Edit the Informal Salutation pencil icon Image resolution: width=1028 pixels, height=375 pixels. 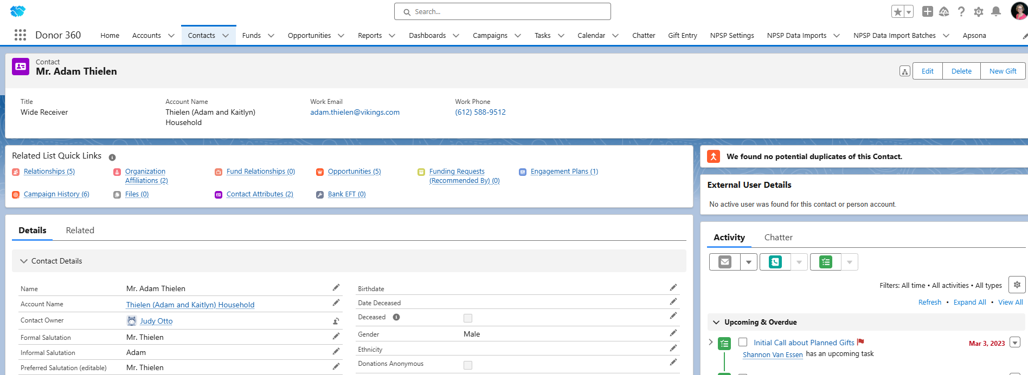(x=336, y=351)
